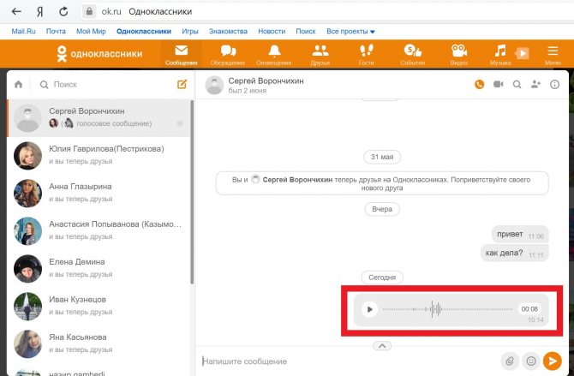The height and width of the screenshot is (376, 574).
Task: Open chat with Юлия Гаврилова(Пестрикова)
Action: tap(99, 156)
